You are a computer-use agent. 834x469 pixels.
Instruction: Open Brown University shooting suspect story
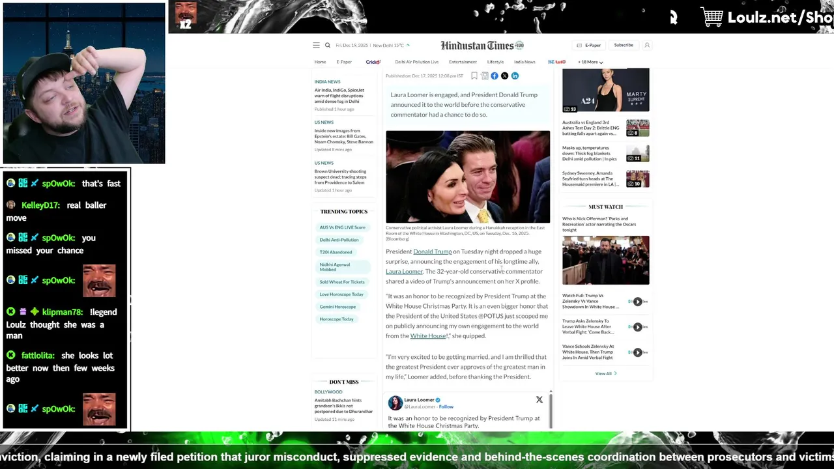pyautogui.click(x=340, y=177)
